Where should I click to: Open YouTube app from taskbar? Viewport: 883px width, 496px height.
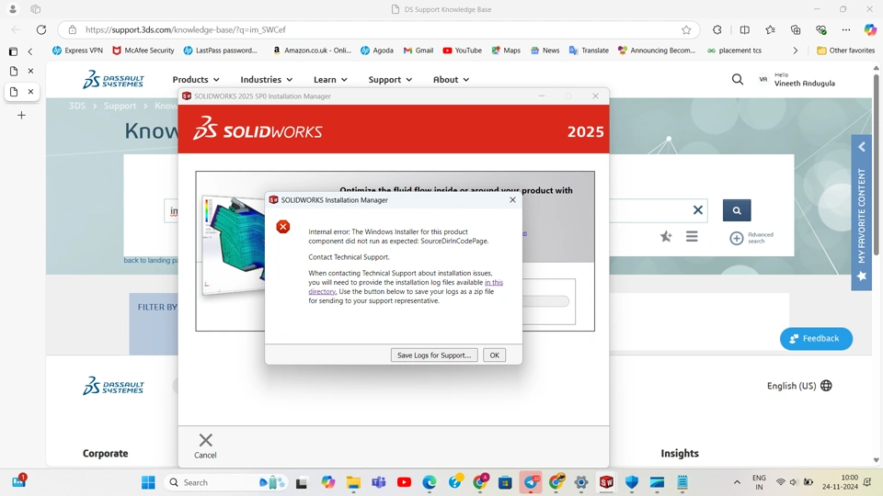click(404, 482)
